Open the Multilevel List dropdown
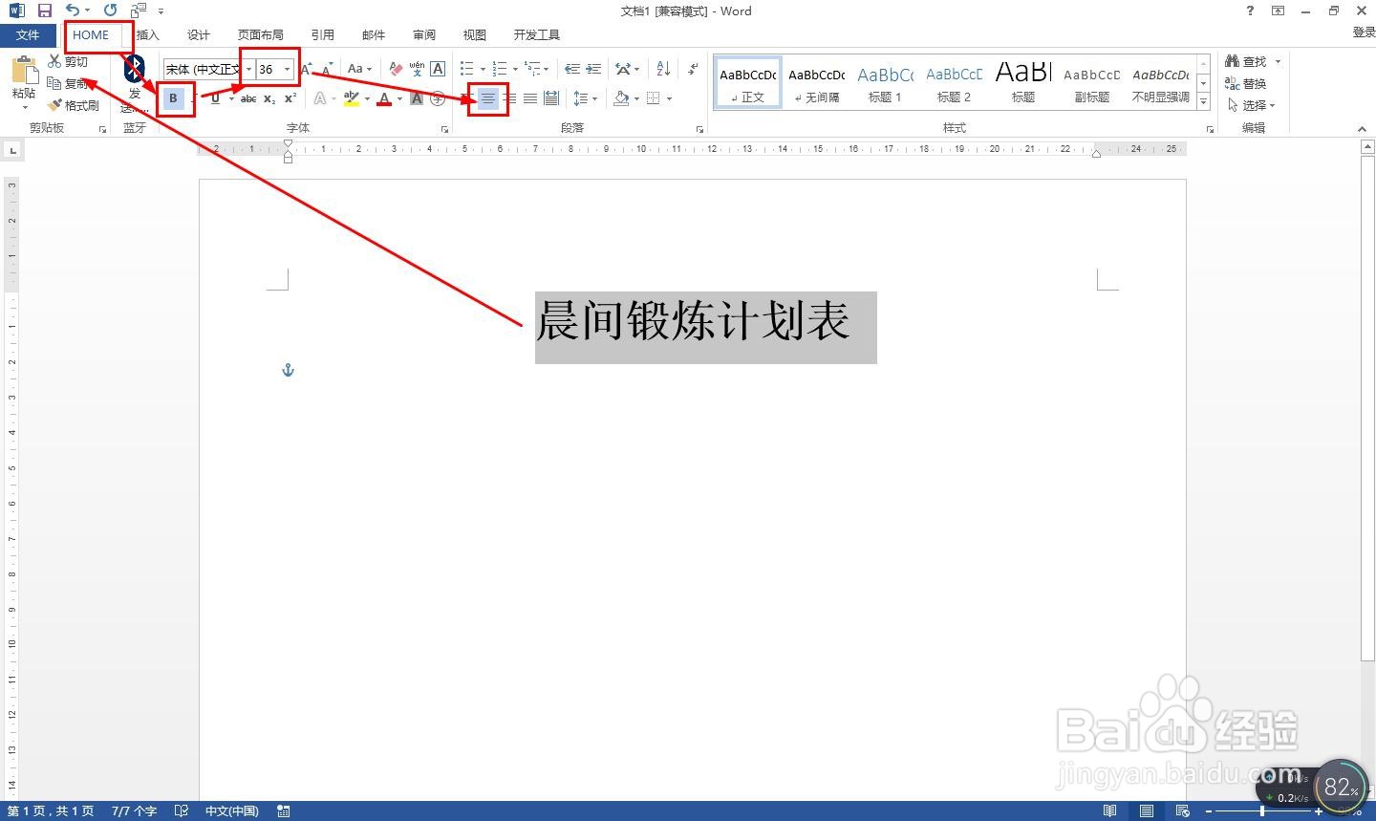Image resolution: width=1376 pixels, height=821 pixels. point(546,69)
